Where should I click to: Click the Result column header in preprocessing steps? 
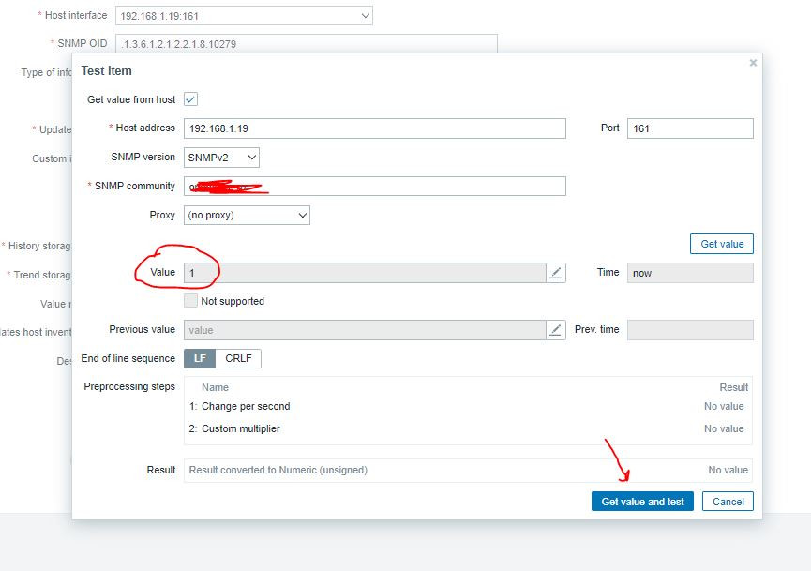tap(733, 387)
